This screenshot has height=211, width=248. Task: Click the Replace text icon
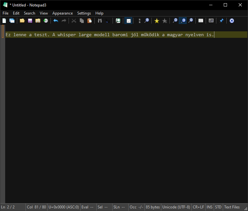(108, 21)
